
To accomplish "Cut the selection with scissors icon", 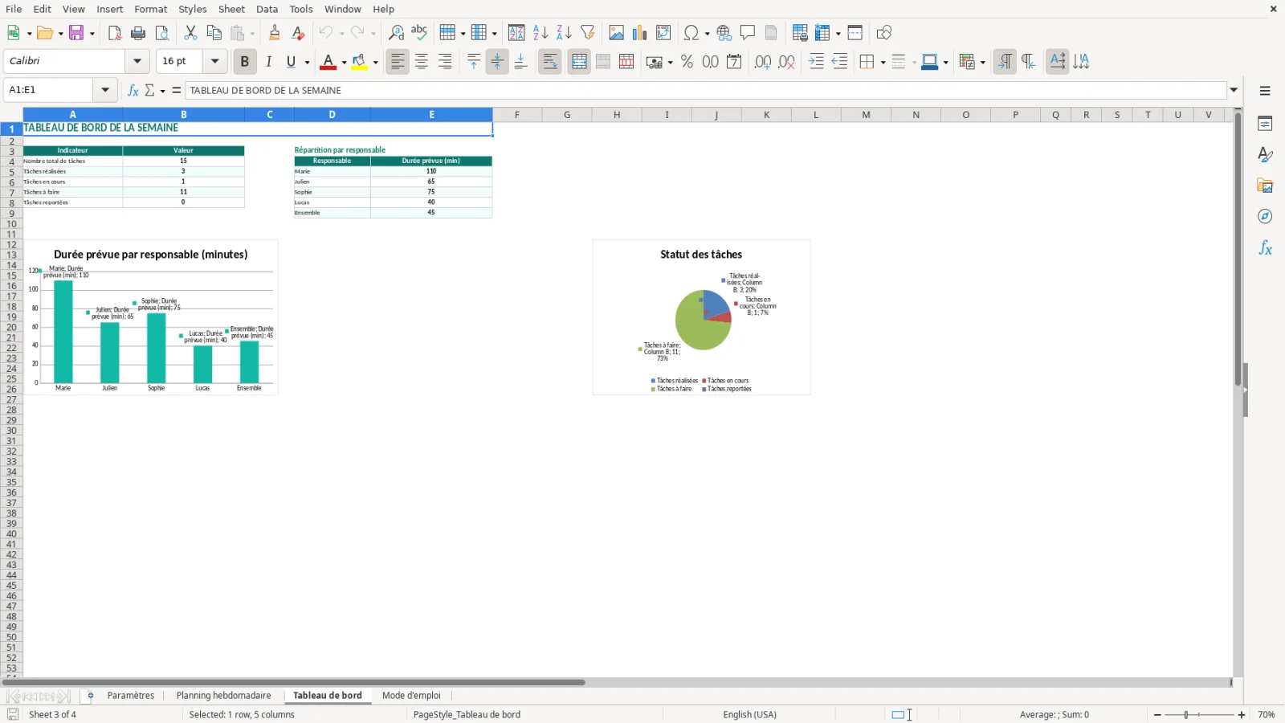I will tap(190, 33).
